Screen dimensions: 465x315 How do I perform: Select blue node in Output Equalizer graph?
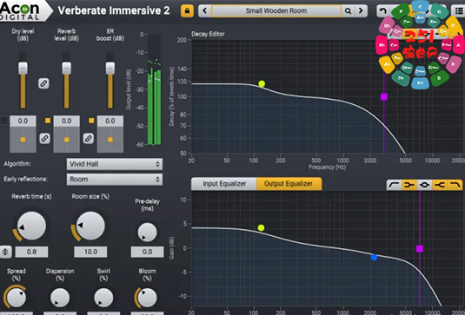(375, 258)
